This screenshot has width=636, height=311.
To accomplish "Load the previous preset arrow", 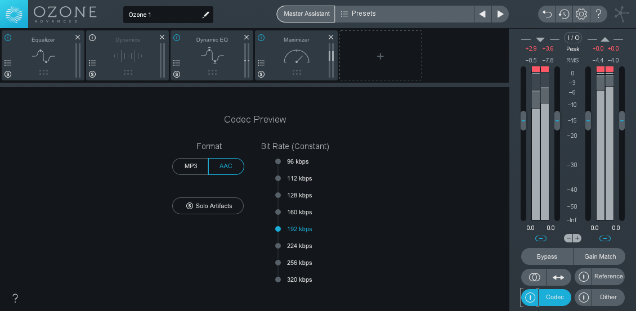I will click(483, 14).
